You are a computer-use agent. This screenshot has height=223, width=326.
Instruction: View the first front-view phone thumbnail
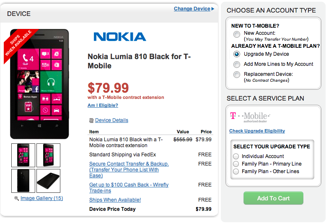click(x=23, y=155)
